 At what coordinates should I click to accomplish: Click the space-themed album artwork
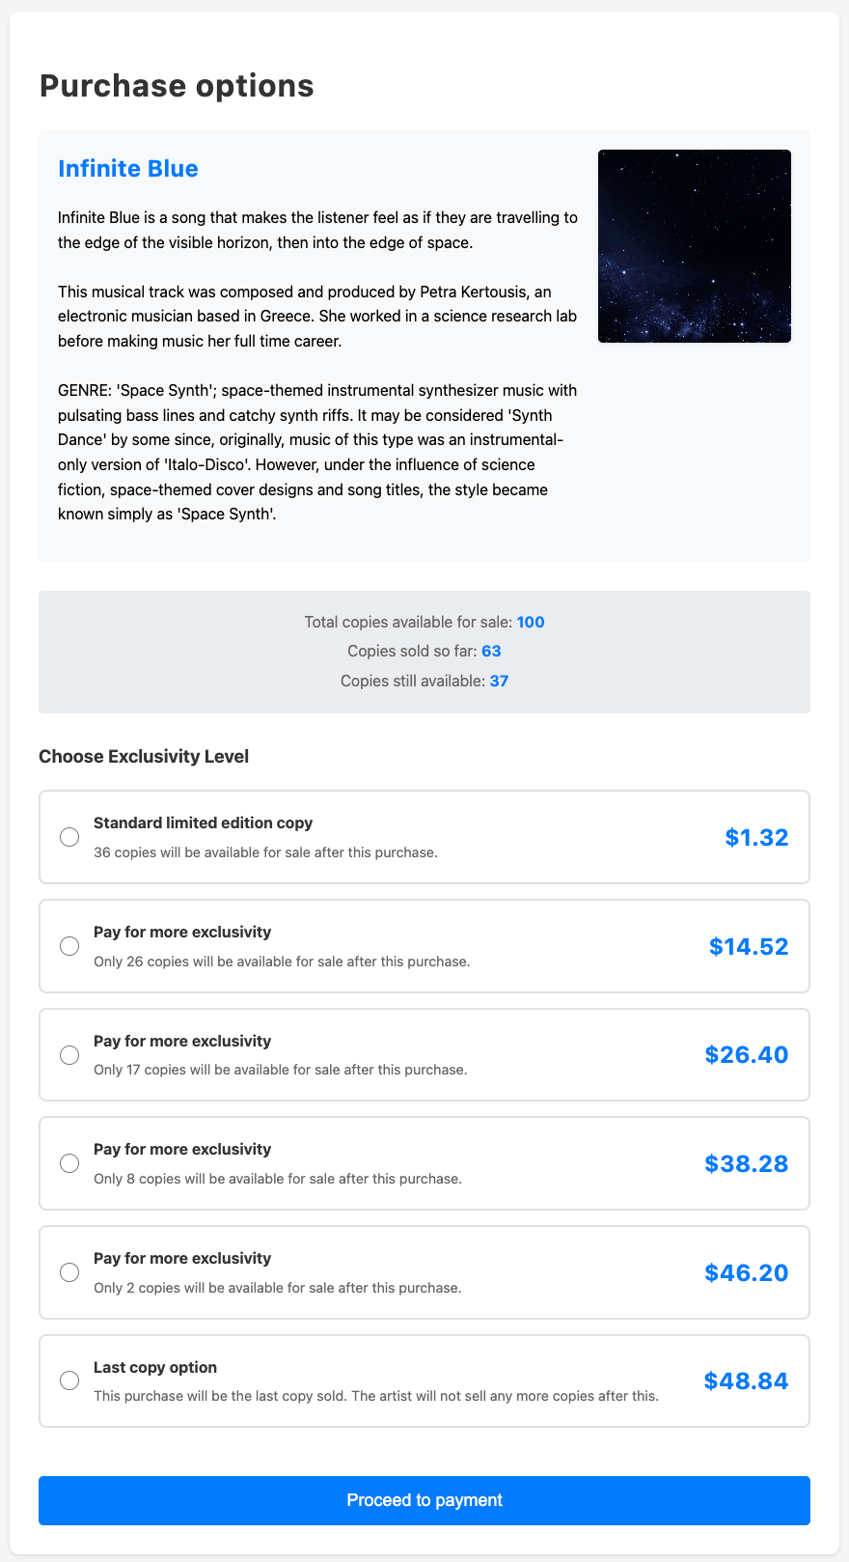point(695,246)
